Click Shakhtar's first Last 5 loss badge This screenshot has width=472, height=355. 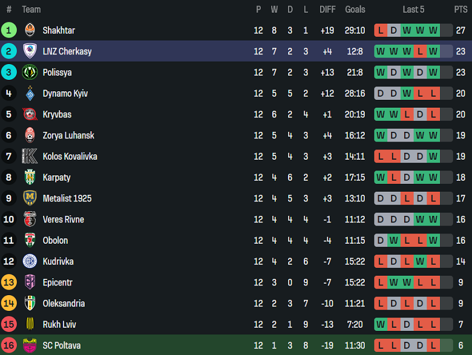point(381,30)
